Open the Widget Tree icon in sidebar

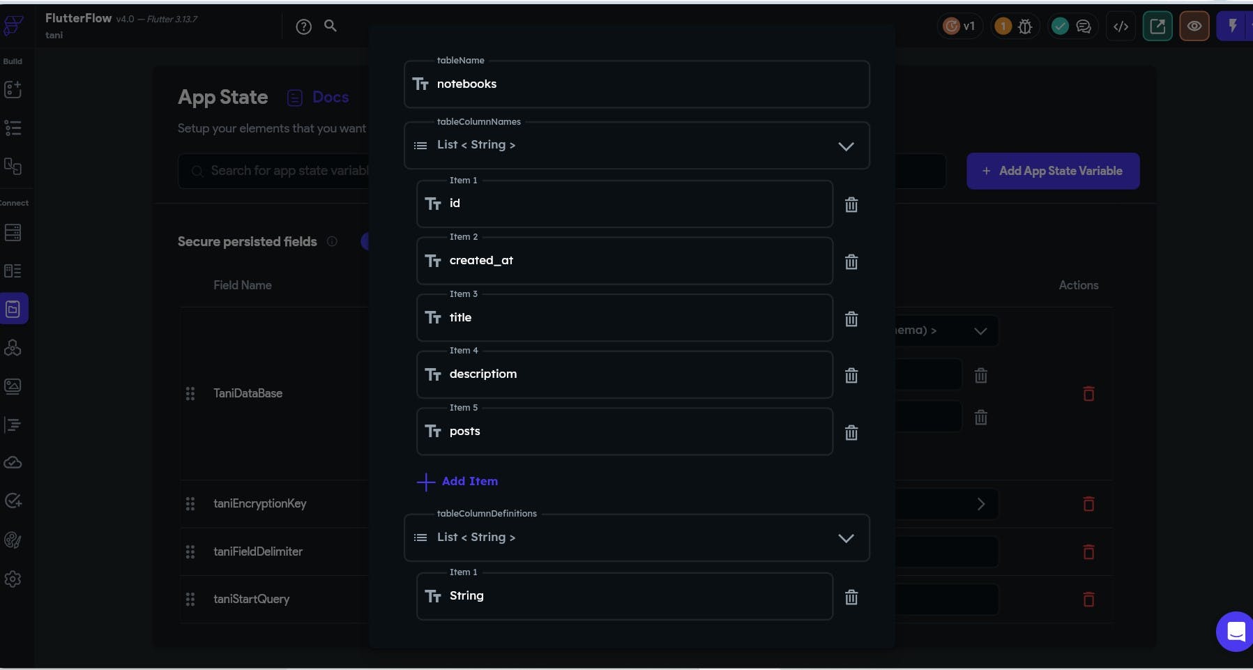pyautogui.click(x=13, y=128)
